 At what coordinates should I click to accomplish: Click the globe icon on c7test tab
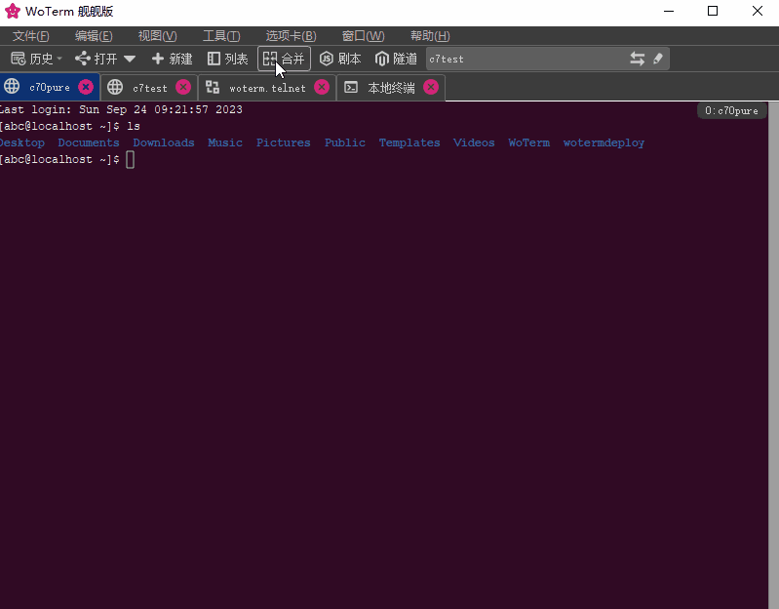115,88
